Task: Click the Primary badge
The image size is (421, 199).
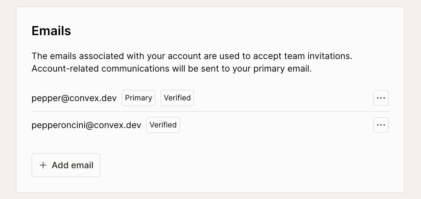Action: [x=138, y=98]
